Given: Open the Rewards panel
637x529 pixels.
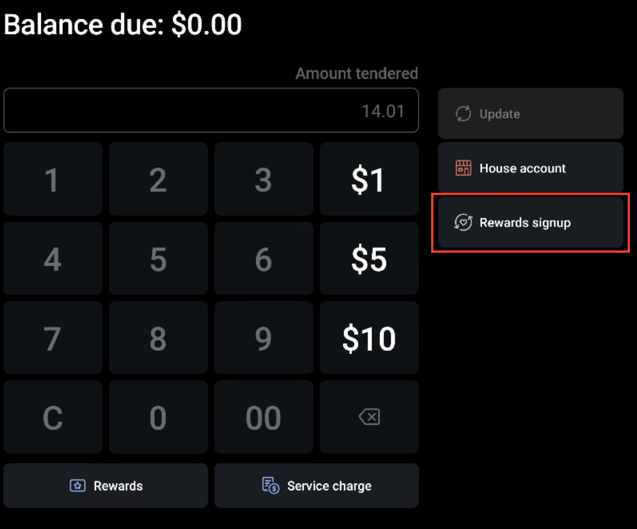Looking at the screenshot, I should click(106, 485).
